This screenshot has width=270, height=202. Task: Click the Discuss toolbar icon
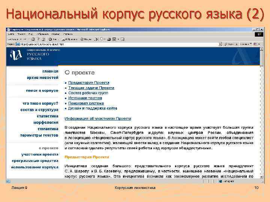coord(122,39)
